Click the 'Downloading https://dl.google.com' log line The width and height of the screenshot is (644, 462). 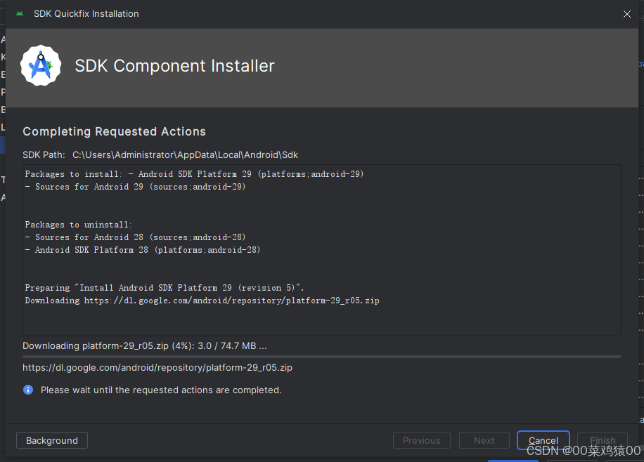pyautogui.click(x=202, y=301)
